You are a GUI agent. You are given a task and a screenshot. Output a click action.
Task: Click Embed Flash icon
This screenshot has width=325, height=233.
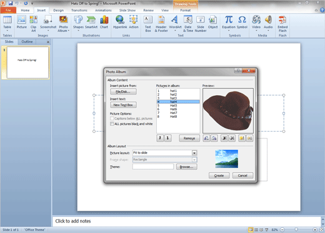click(x=282, y=24)
